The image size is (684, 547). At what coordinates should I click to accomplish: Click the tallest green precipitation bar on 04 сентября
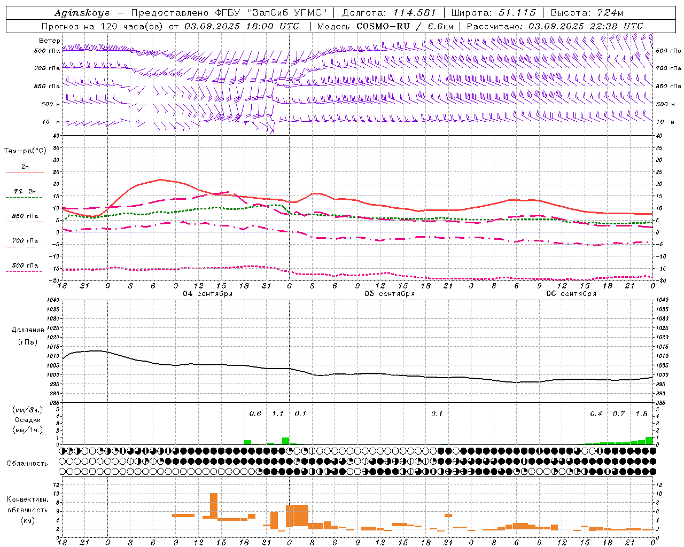tap(286, 441)
